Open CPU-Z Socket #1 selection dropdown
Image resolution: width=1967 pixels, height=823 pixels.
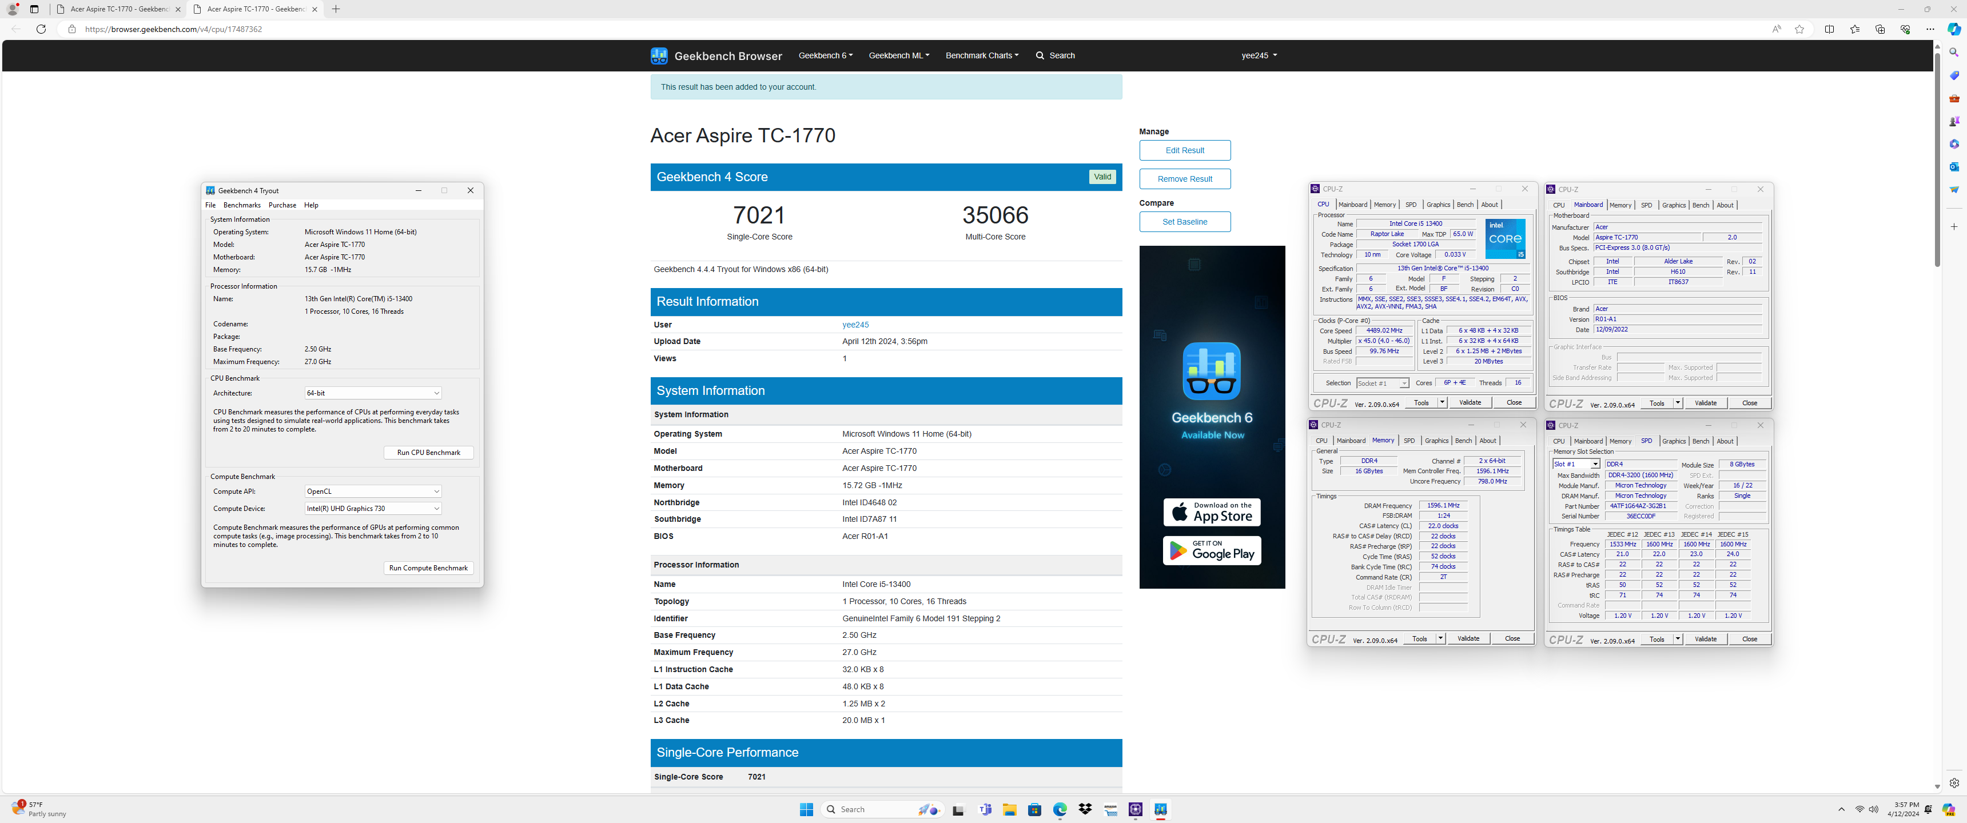(1382, 383)
